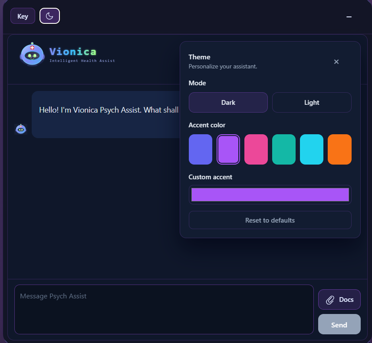Image resolution: width=372 pixels, height=343 pixels.
Task: Choose the orange accent swatch
Action: (x=339, y=149)
